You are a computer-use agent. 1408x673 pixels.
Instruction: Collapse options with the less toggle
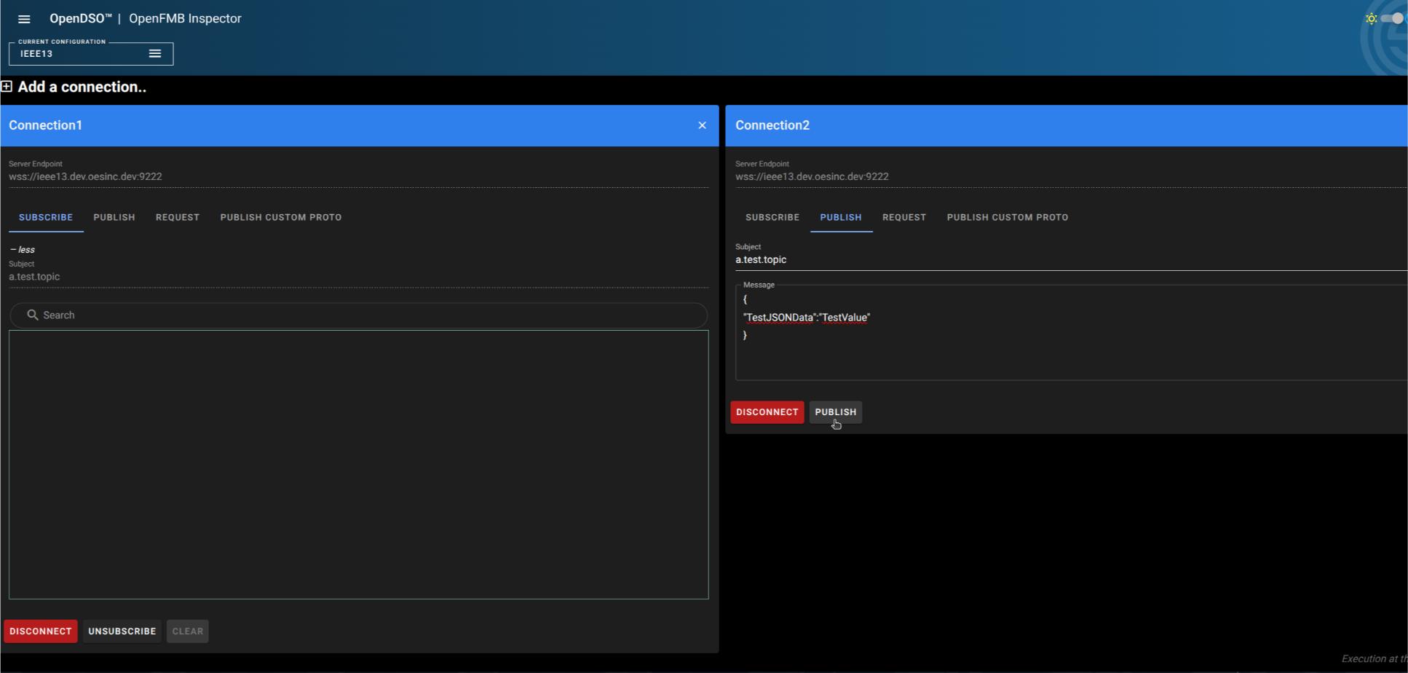23,249
